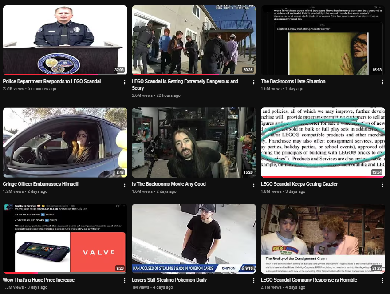Image resolution: width=390 pixels, height=294 pixels.
Task: Click the red watch progress bar on 50:35 video
Action: click(x=175, y=74)
